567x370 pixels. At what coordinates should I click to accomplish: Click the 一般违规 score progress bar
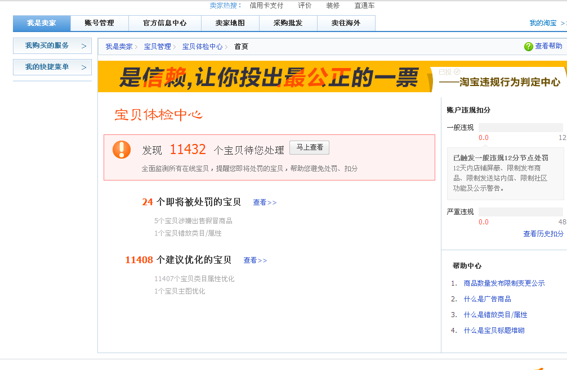[x=521, y=128]
